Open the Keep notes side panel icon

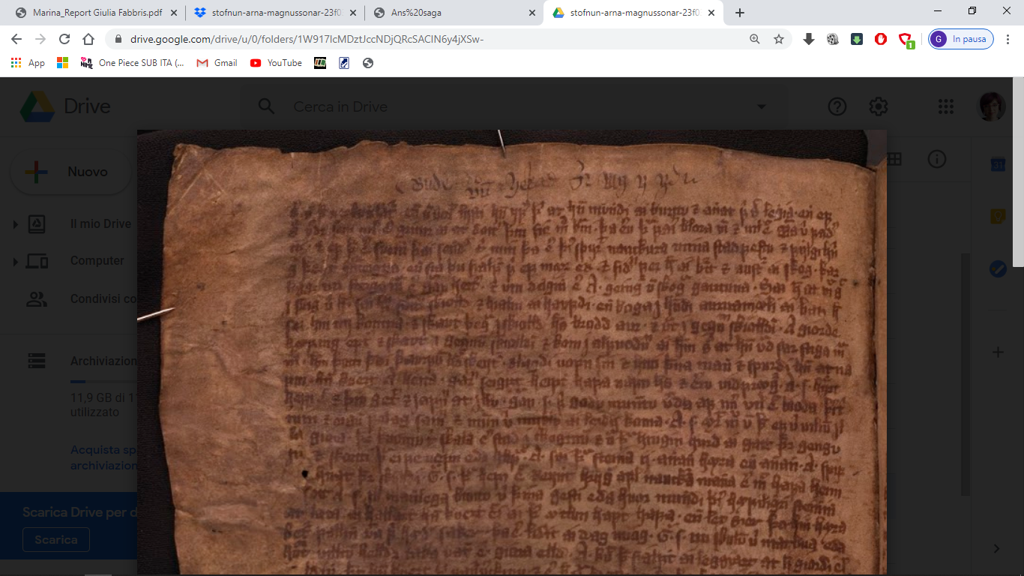tap(997, 217)
